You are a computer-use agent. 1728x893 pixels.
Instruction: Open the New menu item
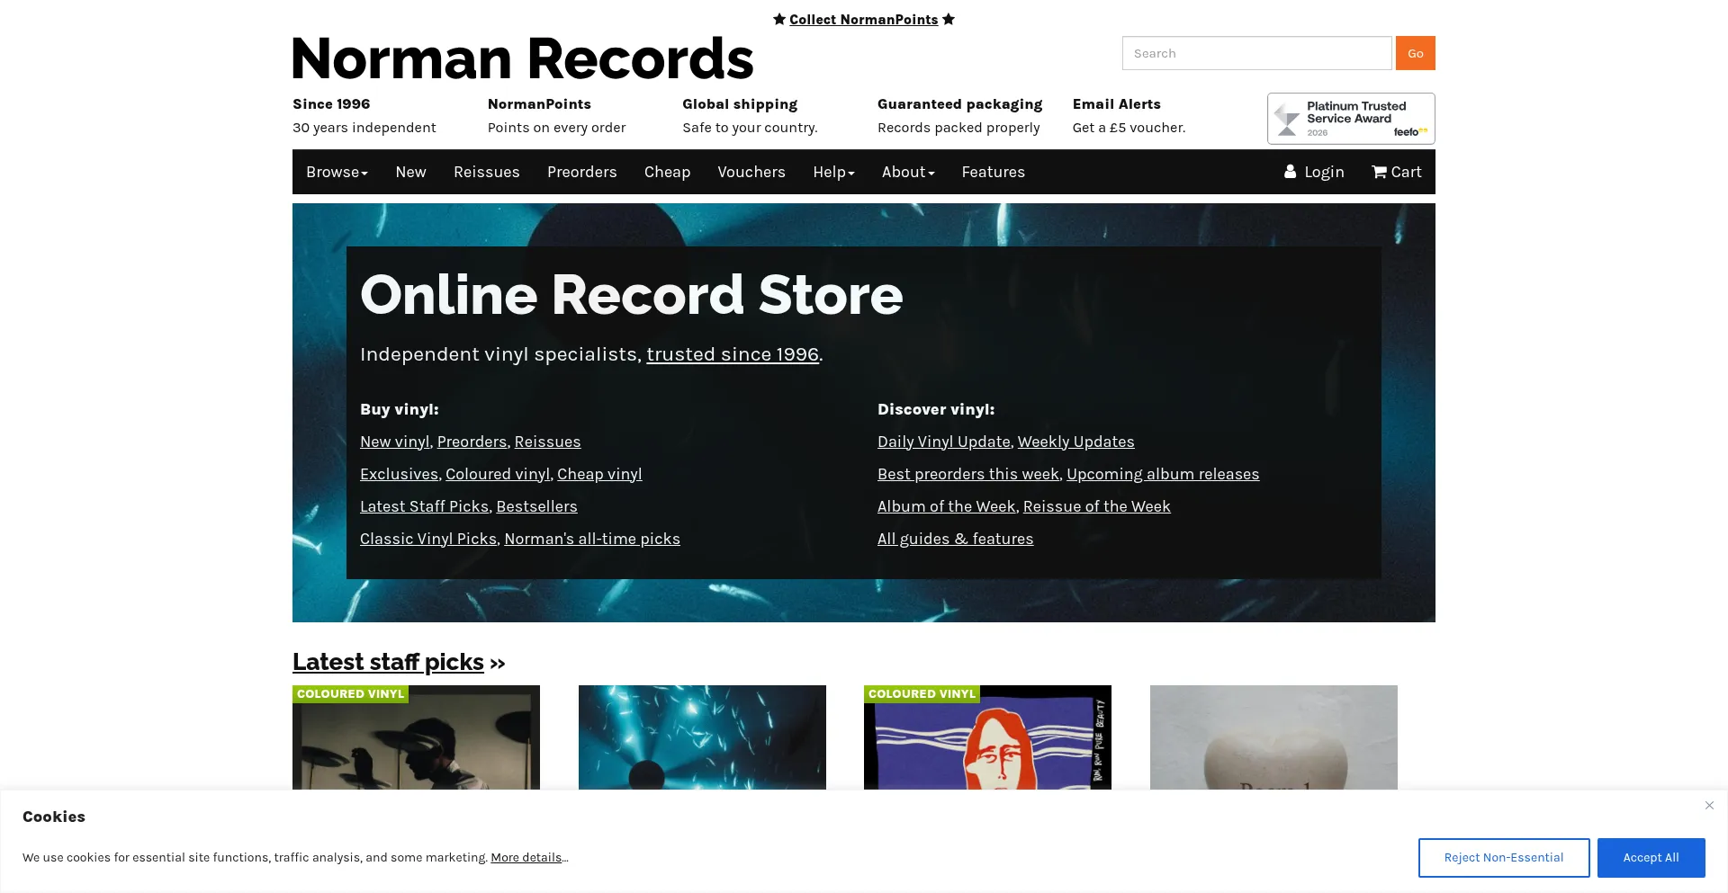tap(410, 172)
